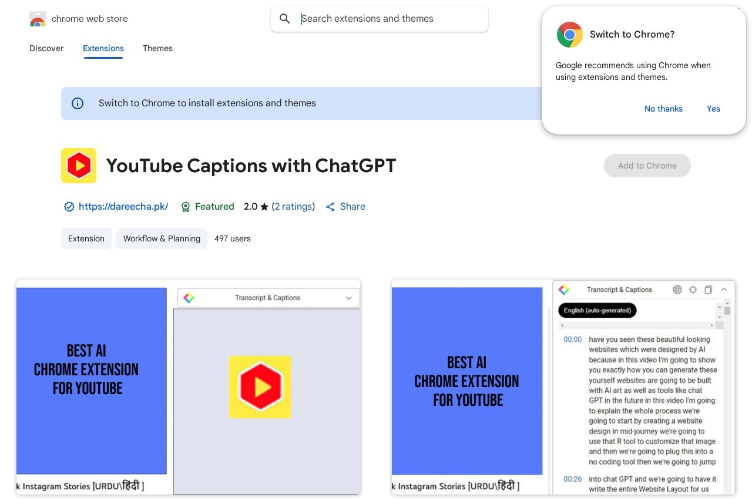Screen dimensions: 752x501
Task: Click the verified badge next to dareecha.pk
Action: (69, 207)
